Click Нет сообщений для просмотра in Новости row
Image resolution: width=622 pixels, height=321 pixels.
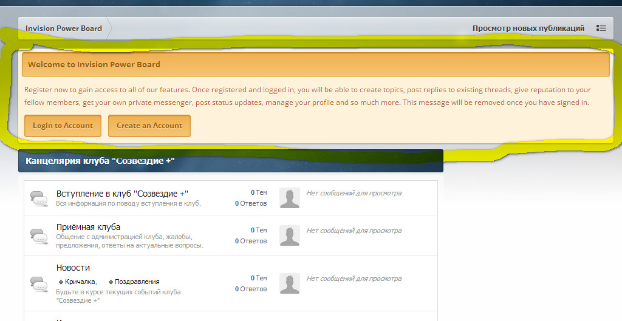pyautogui.click(x=354, y=279)
